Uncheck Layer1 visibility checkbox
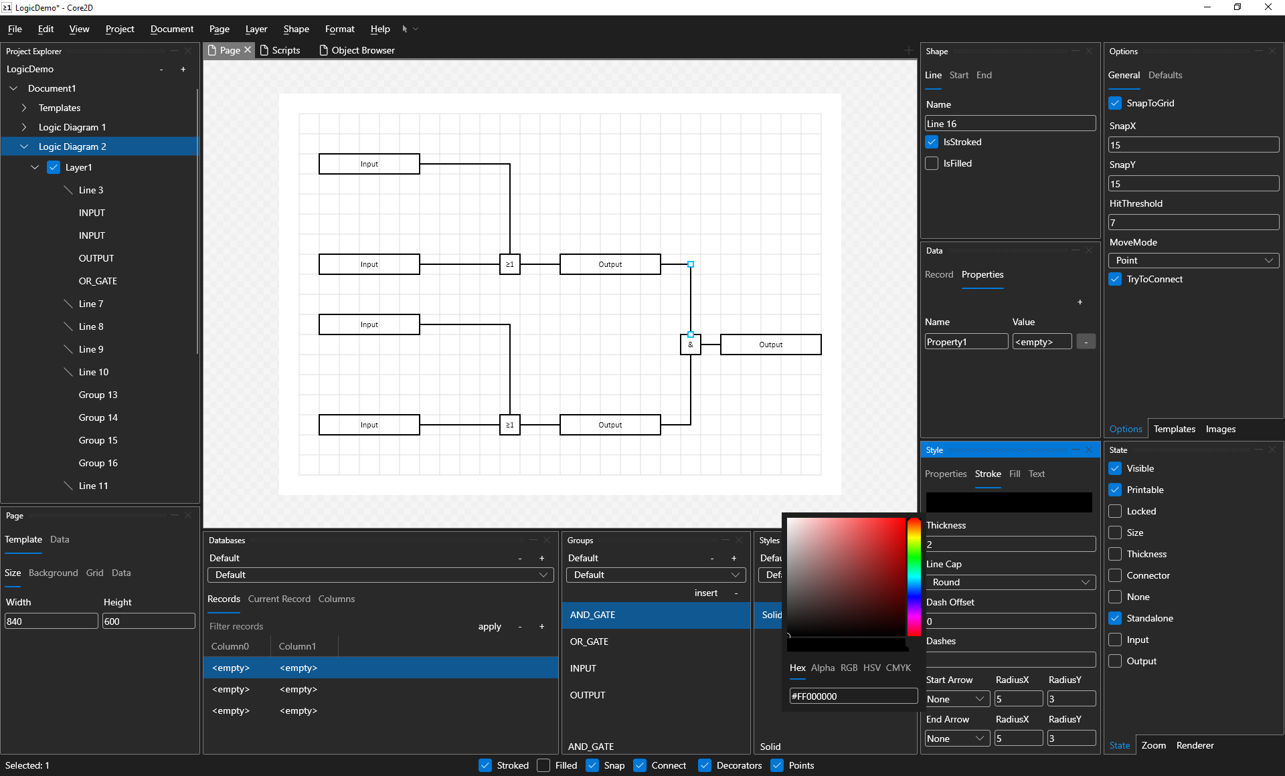The image size is (1285, 776). point(54,167)
